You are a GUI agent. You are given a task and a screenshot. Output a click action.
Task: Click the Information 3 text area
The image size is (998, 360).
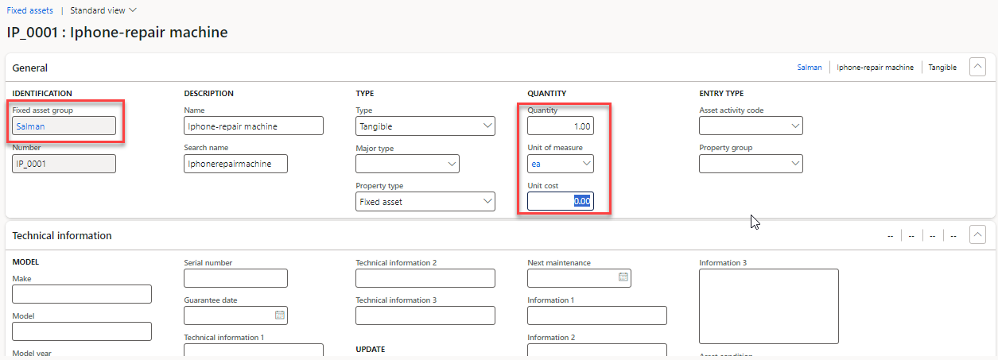click(x=769, y=306)
